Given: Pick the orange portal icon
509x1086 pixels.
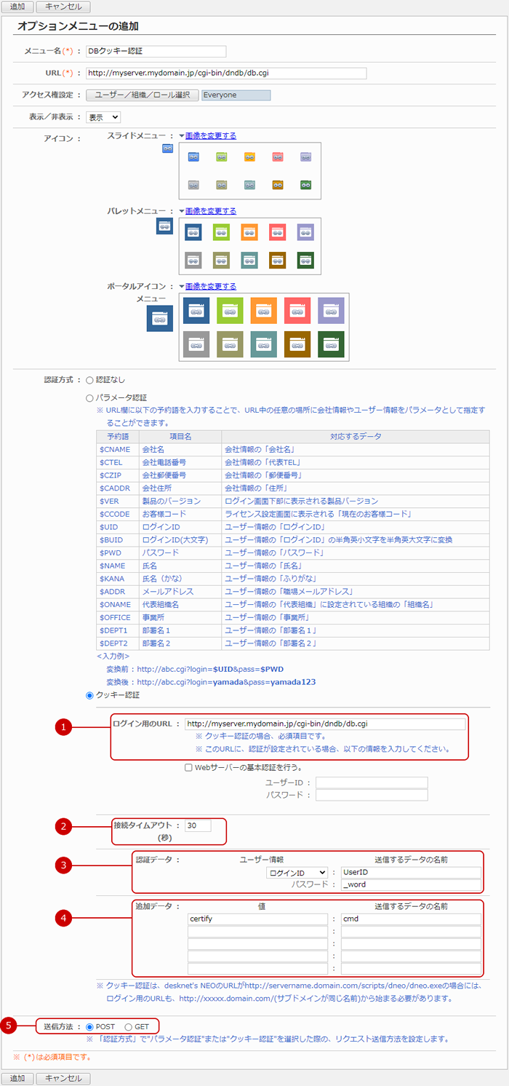Looking at the screenshot, I should pyautogui.click(x=264, y=311).
